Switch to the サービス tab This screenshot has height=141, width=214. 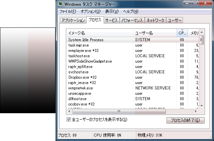pyautogui.click(x=111, y=20)
